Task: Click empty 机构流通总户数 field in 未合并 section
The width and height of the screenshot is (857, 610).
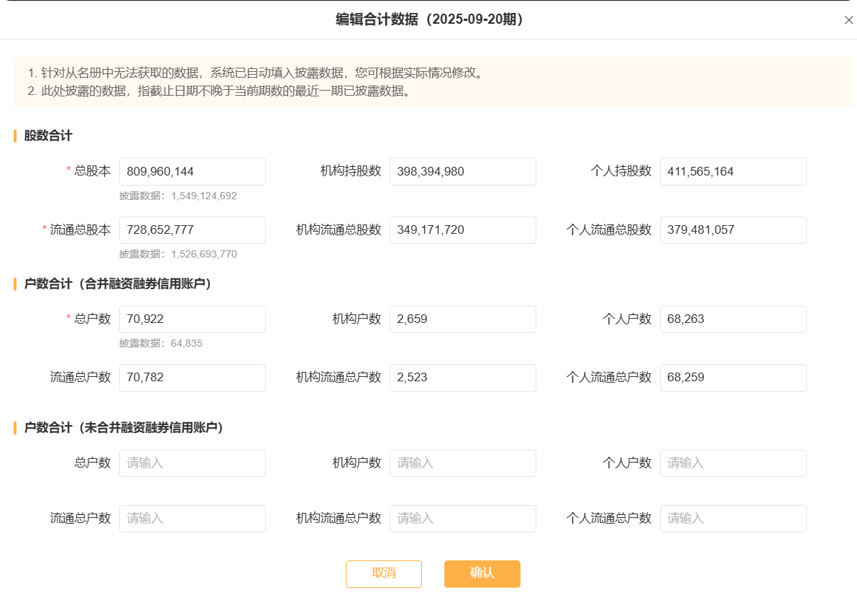Action: pyautogui.click(x=462, y=519)
